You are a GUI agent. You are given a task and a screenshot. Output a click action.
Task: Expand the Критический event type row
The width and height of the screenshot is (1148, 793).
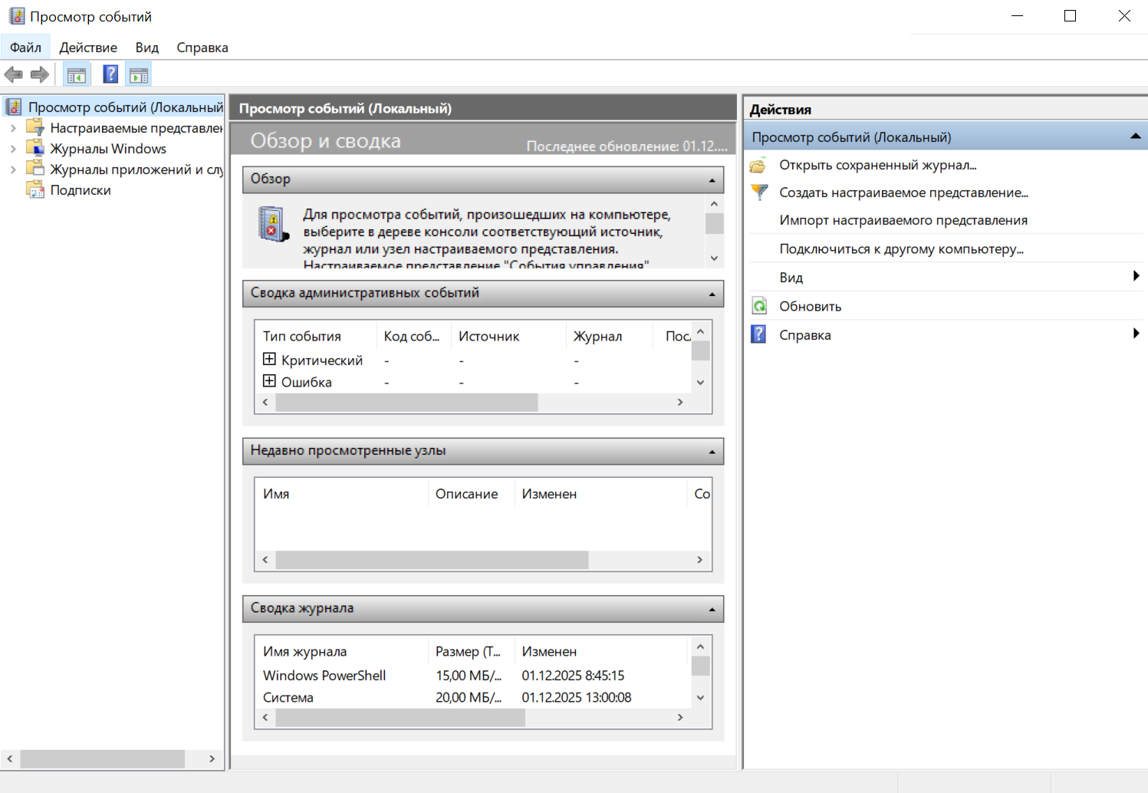coord(269,359)
